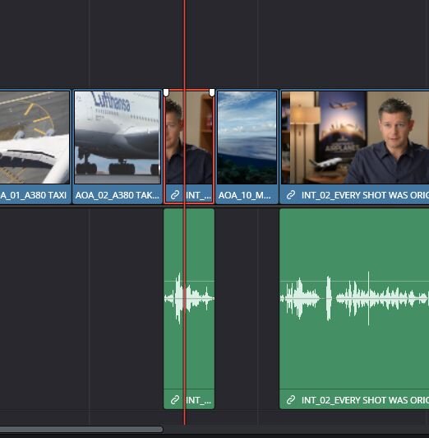Click the AOA_02_A380 TAK... clip name label
Viewport: 429px width, 438px height.
(117, 195)
